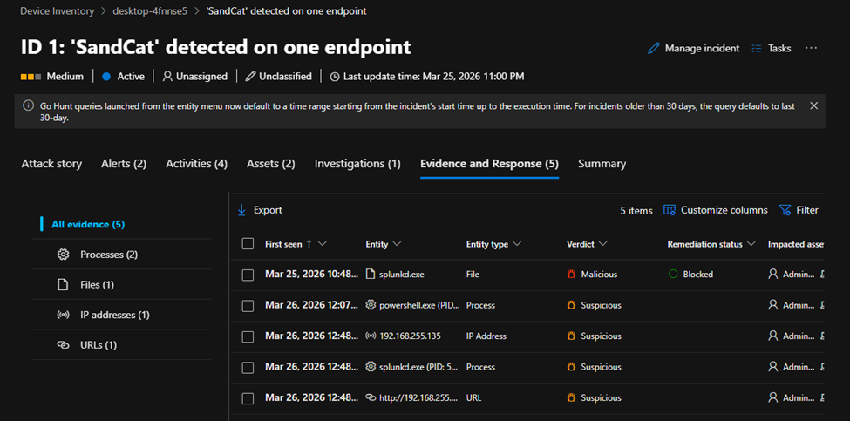Viewport: 850px width, 421px height.
Task: Open the Investigations (1) tab
Action: (357, 164)
